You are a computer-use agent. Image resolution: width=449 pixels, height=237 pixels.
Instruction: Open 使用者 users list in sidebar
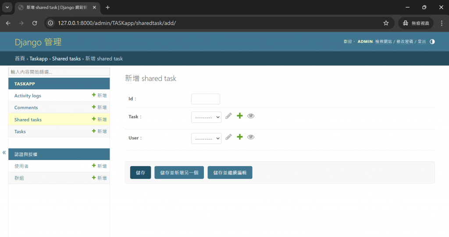21,166
